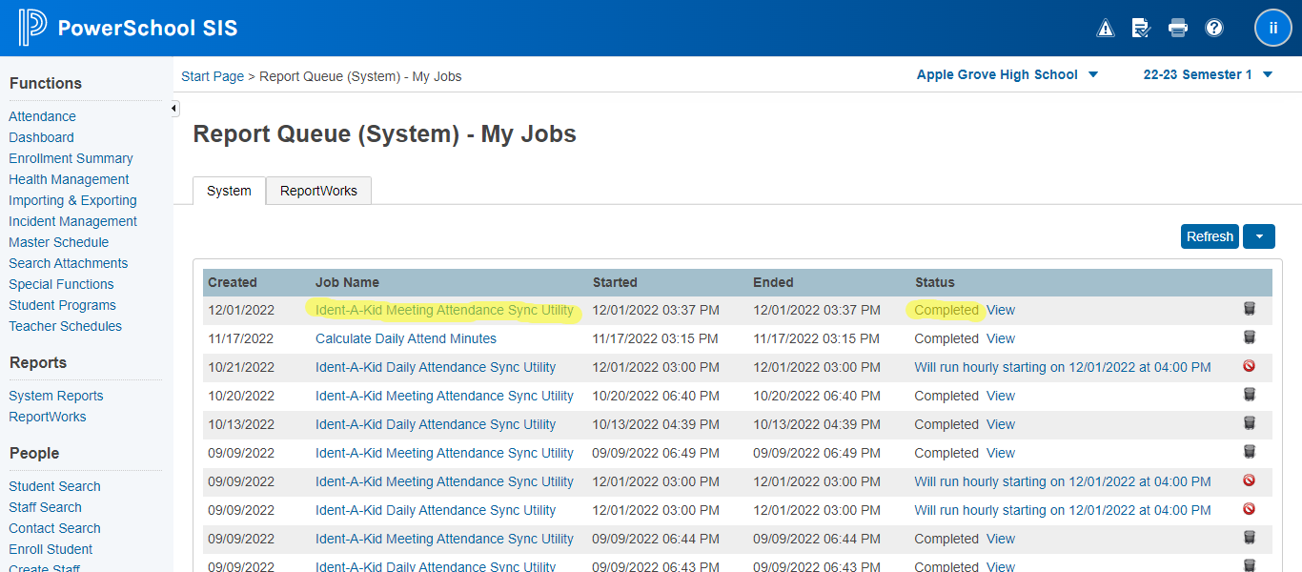Click the Started column header
1302x572 pixels.
615,282
